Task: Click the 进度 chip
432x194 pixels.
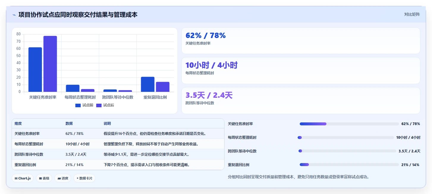Action: point(63,178)
